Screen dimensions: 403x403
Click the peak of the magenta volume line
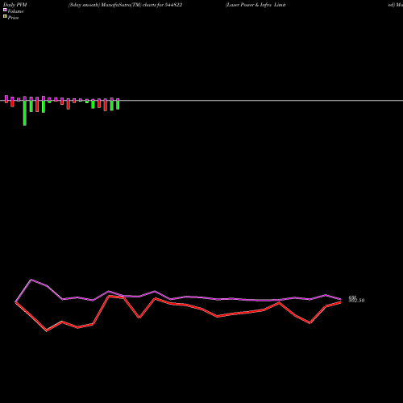pyautogui.click(x=31, y=280)
